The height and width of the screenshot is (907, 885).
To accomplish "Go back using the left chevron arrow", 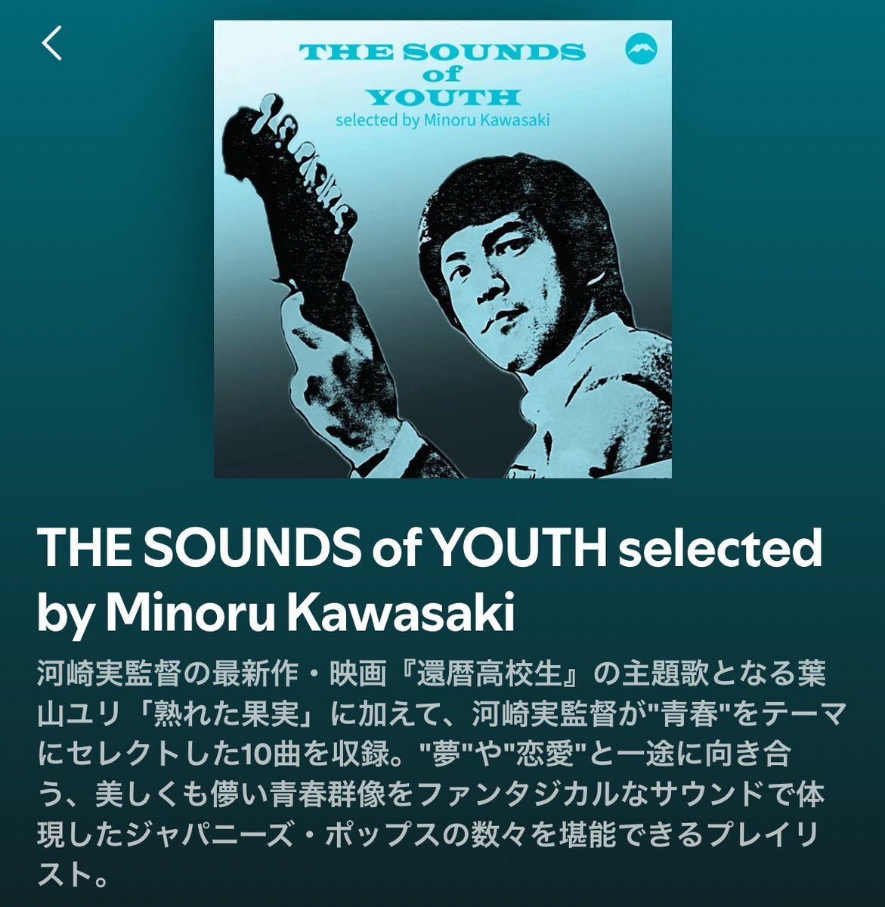I will point(51,44).
